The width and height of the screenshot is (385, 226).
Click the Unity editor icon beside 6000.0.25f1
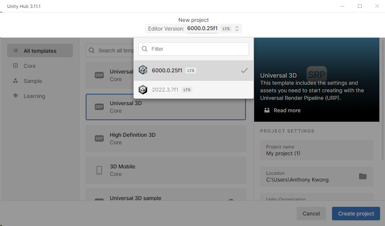pyautogui.click(x=143, y=70)
